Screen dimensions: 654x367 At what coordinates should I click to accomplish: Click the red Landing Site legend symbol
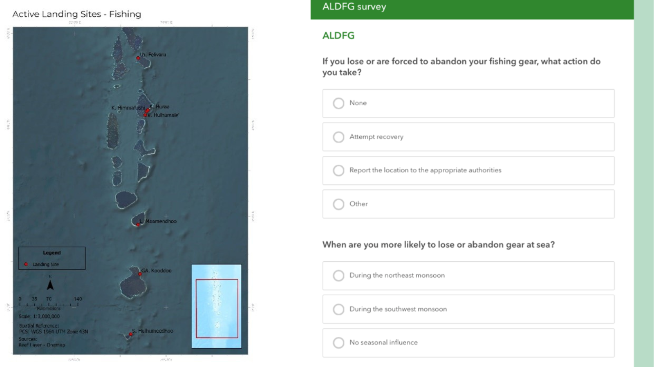click(26, 264)
